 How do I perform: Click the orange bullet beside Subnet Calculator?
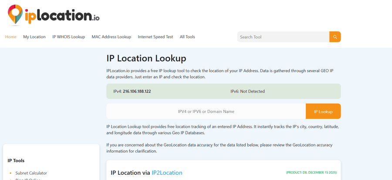(10, 173)
